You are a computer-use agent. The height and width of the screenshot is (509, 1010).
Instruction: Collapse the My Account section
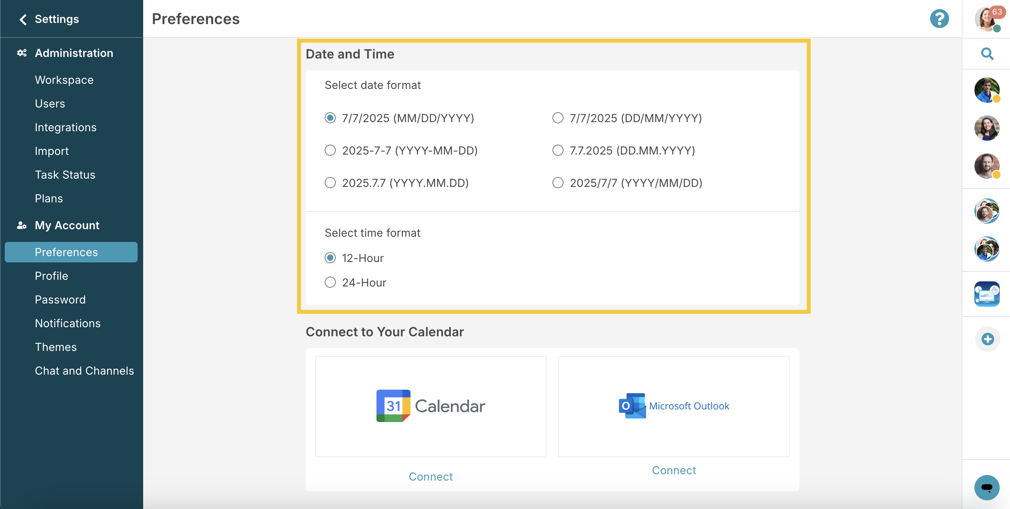pyautogui.click(x=67, y=225)
